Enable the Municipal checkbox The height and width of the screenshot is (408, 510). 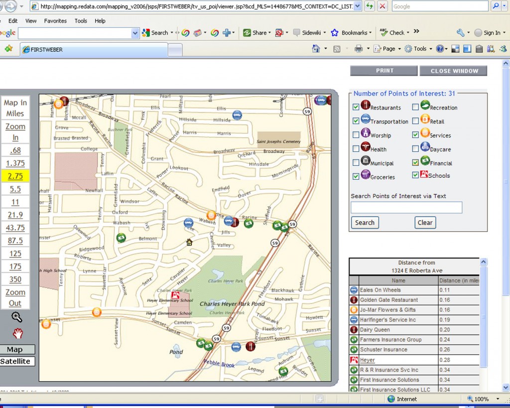pyautogui.click(x=356, y=162)
